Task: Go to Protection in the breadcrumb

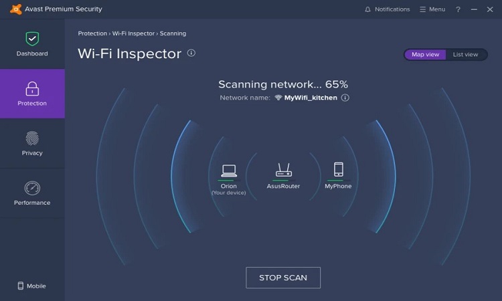Action: tap(92, 33)
